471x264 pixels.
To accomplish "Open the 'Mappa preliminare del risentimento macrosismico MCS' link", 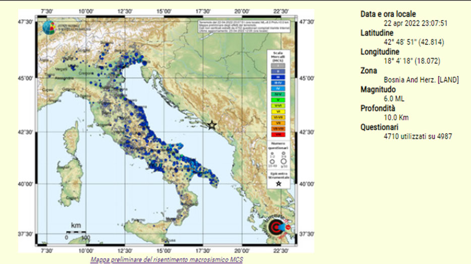I will coord(166,259).
